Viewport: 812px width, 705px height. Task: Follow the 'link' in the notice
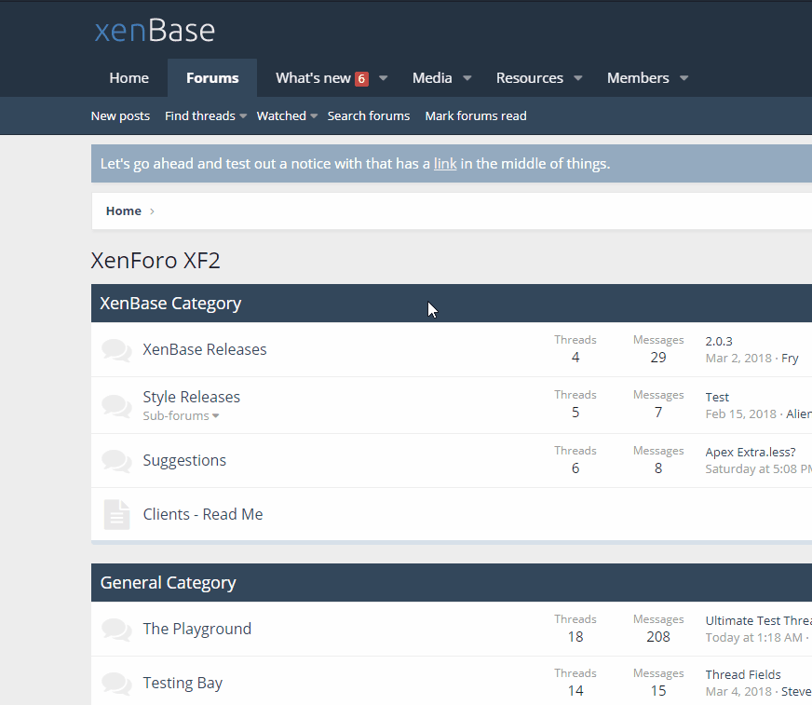[x=445, y=164]
